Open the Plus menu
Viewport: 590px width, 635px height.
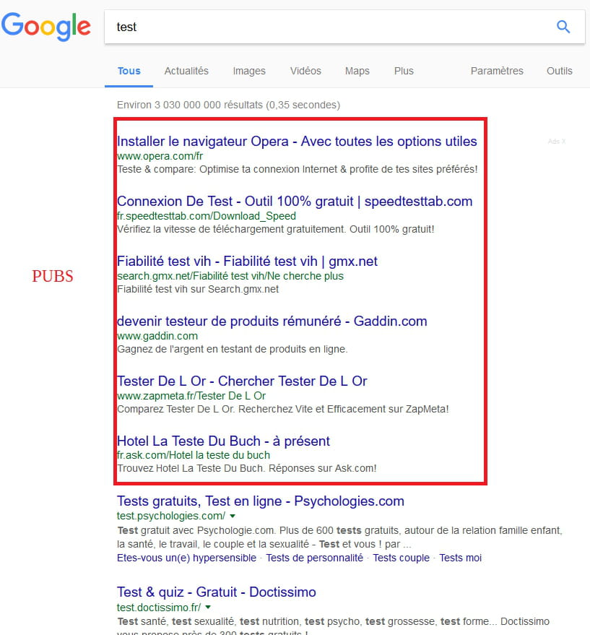click(x=404, y=71)
